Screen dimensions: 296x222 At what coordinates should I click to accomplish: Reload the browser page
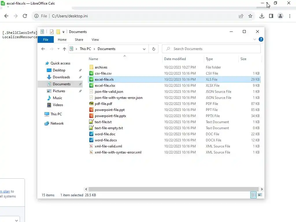click(25, 16)
